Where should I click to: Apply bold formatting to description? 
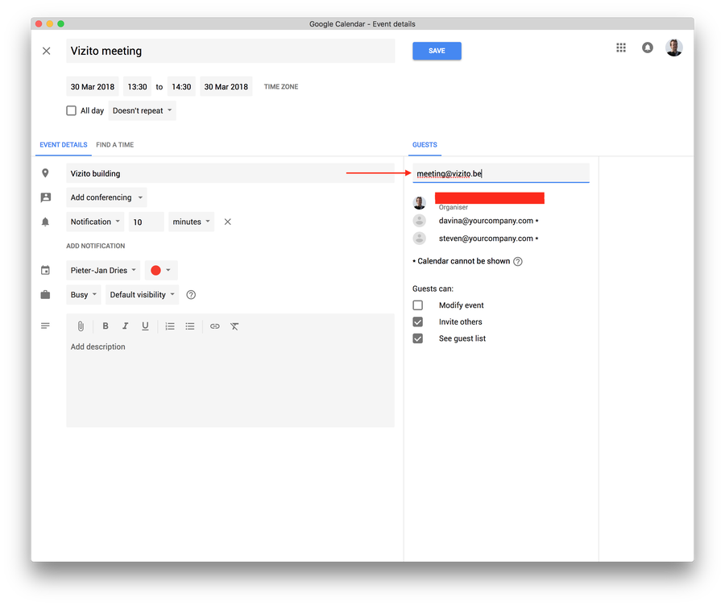106,326
